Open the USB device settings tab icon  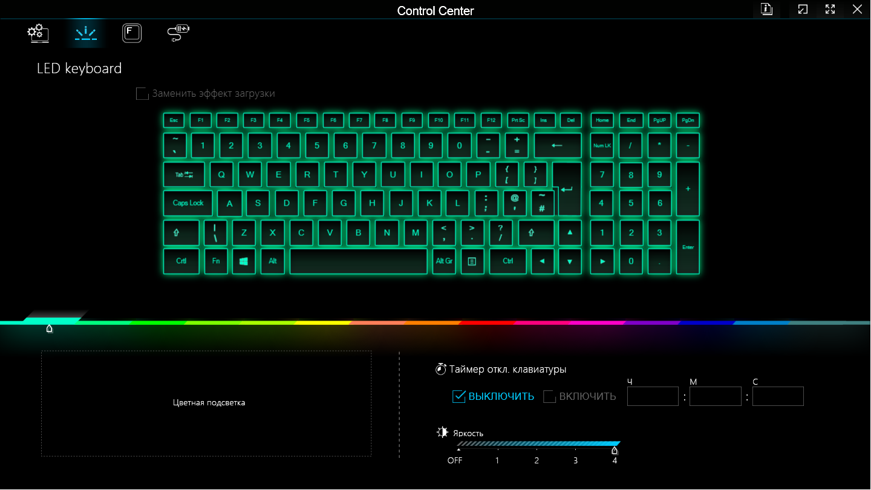click(x=178, y=33)
